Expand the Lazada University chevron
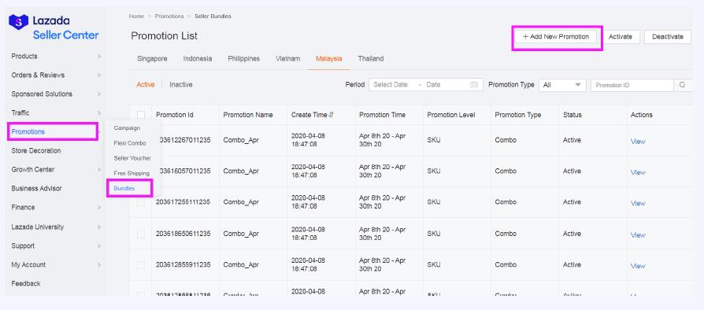 pos(98,227)
